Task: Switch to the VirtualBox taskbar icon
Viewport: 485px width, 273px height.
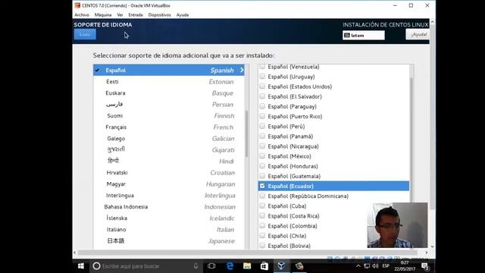Action: 281,266
